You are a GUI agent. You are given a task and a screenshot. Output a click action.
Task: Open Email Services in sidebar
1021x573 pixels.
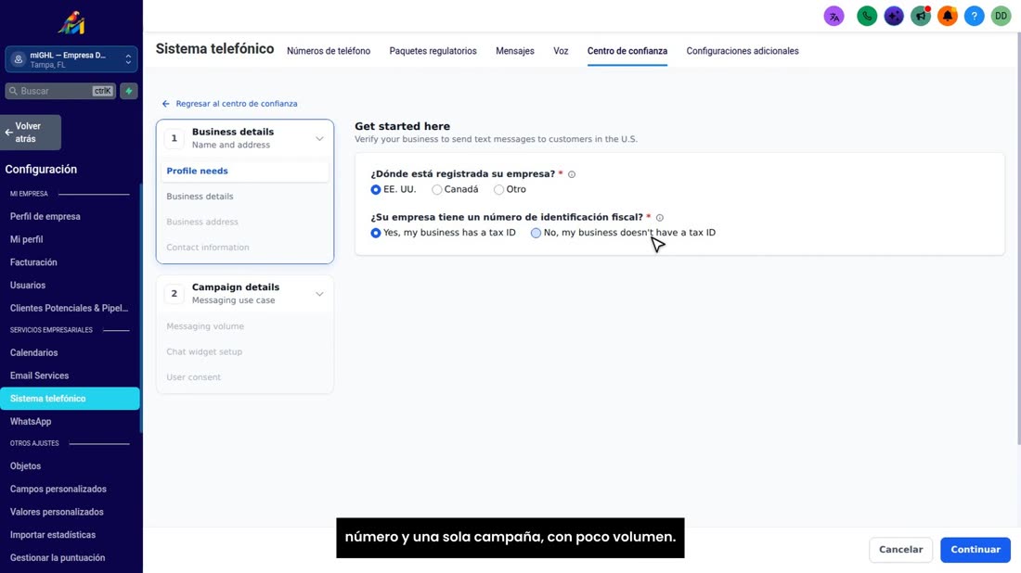39,376
